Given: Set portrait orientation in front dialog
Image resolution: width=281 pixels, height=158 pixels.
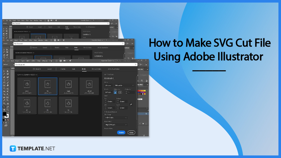Looking at the screenshot, I should point(115,92).
